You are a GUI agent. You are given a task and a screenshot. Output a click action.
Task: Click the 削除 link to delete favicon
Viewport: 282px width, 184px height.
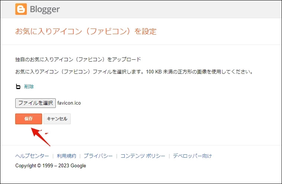pos(29,86)
